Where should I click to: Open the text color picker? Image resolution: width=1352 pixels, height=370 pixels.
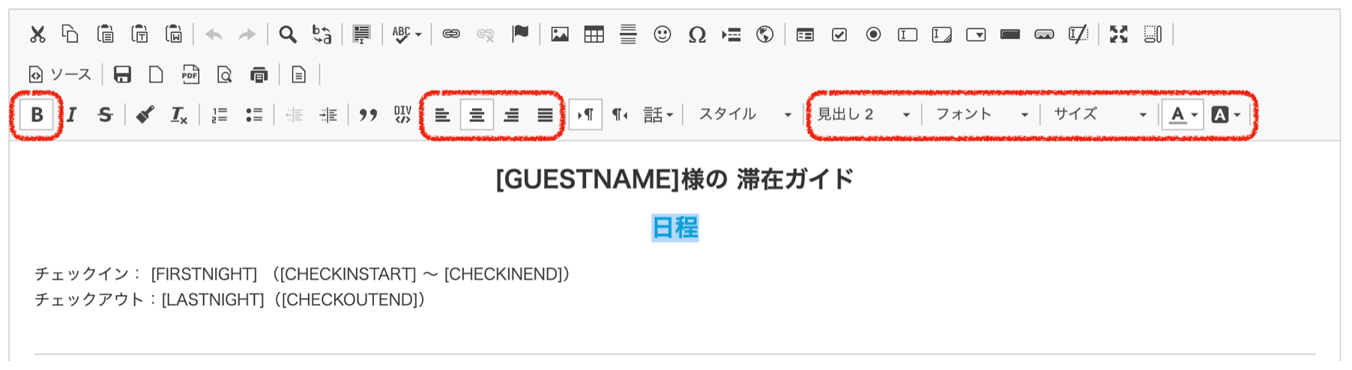pyautogui.click(x=1183, y=115)
